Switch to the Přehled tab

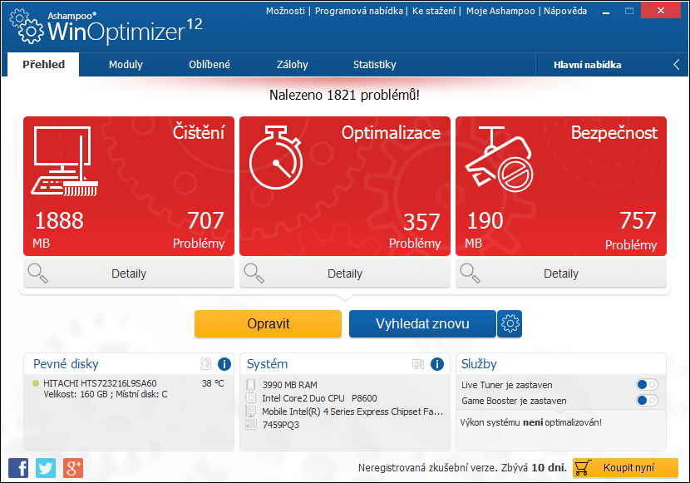pyautogui.click(x=43, y=65)
